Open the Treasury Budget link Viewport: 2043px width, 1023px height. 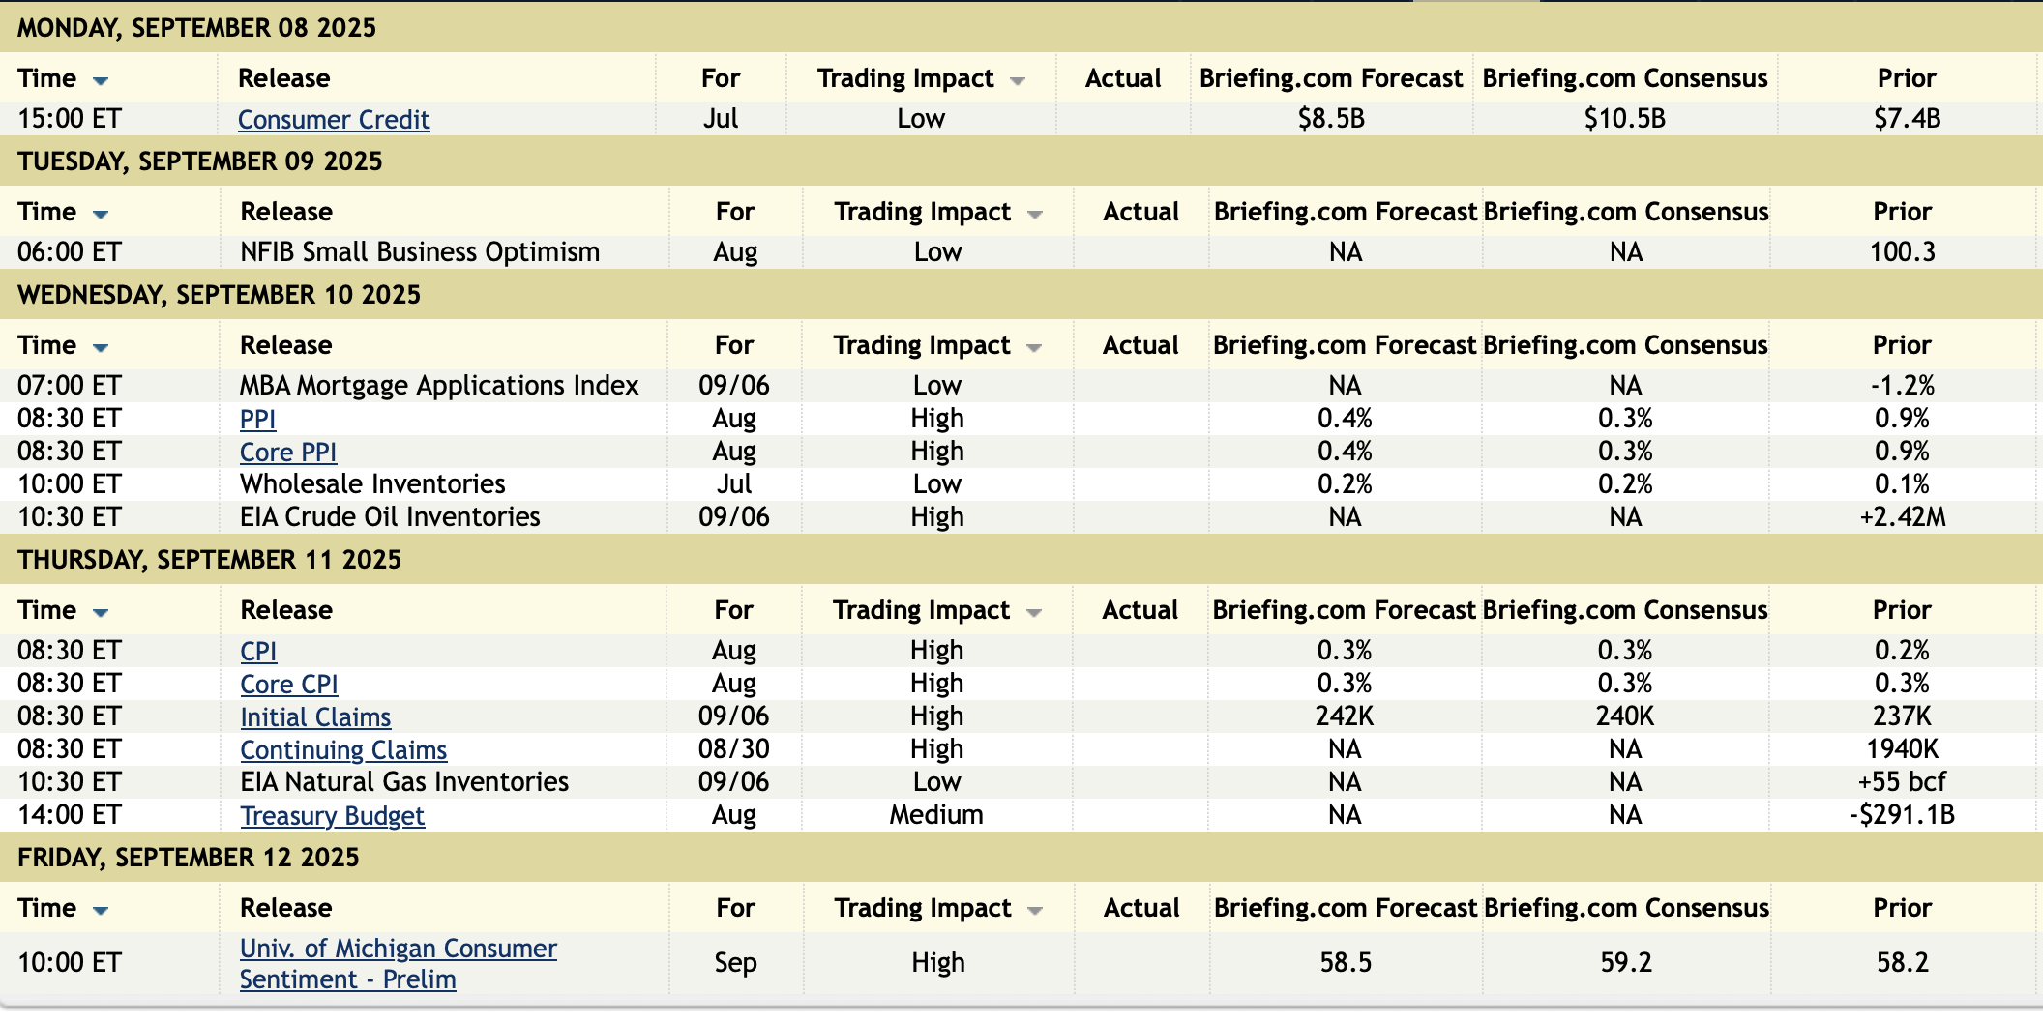click(332, 816)
